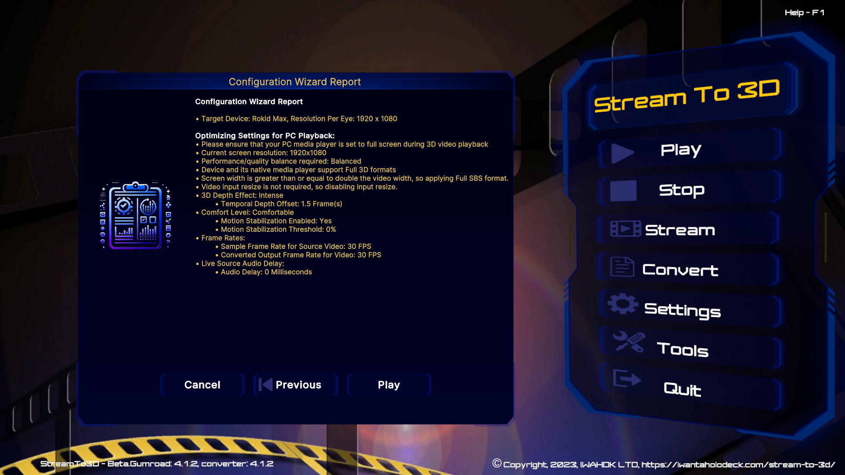The height and width of the screenshot is (475, 845).
Task: Click the Stop square icon in main menu
Action: point(623,191)
